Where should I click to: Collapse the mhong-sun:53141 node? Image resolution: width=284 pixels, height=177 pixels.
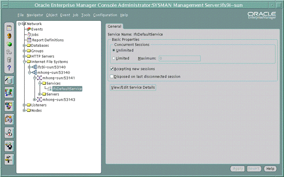(x=35, y=78)
